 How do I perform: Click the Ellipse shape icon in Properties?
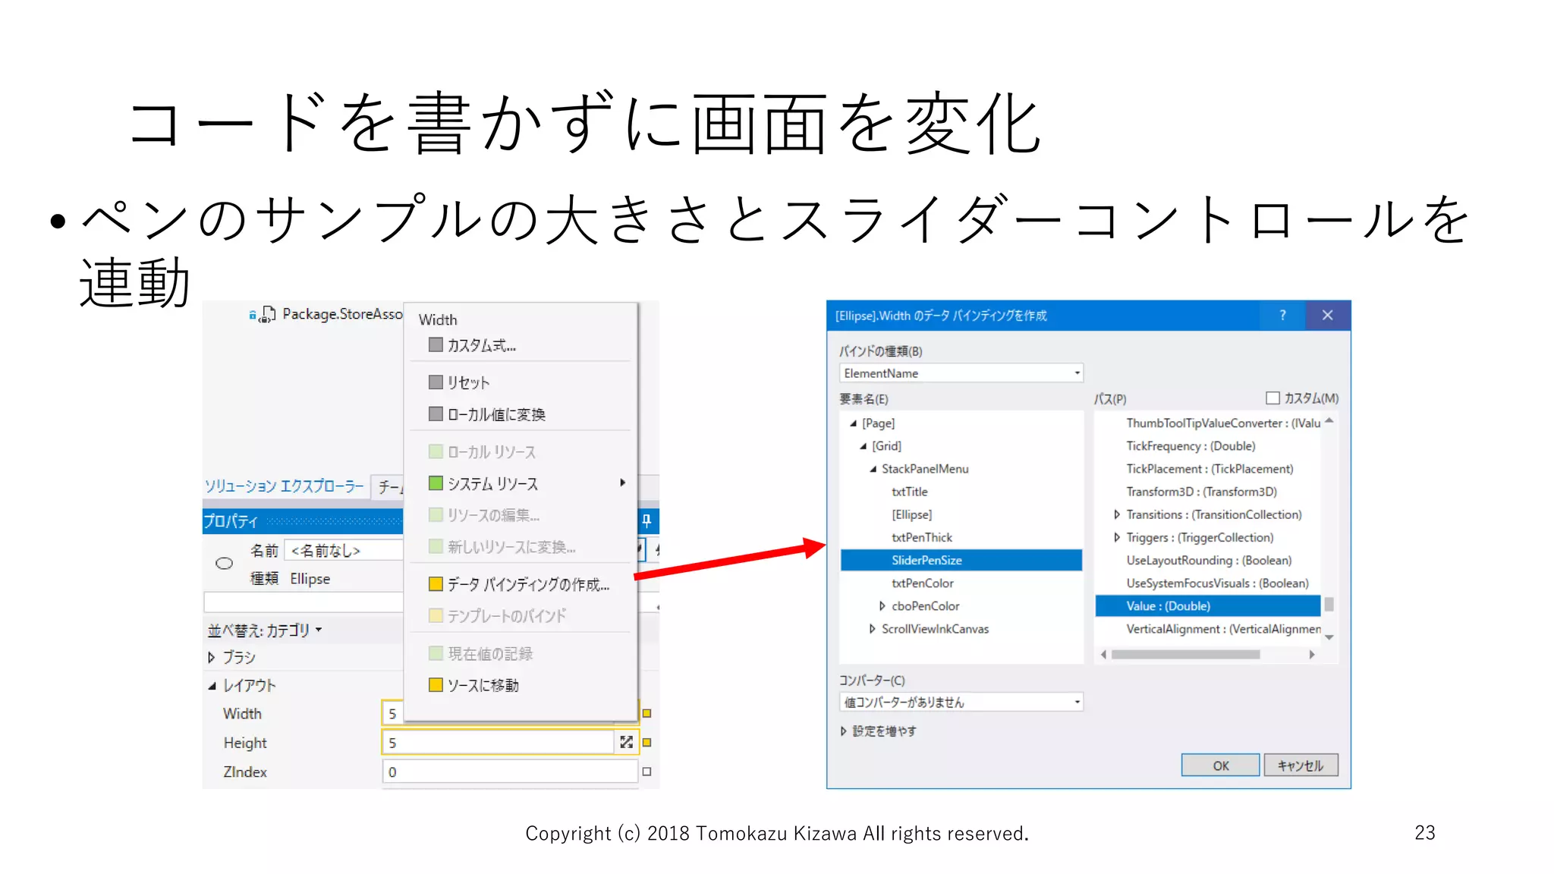click(224, 563)
